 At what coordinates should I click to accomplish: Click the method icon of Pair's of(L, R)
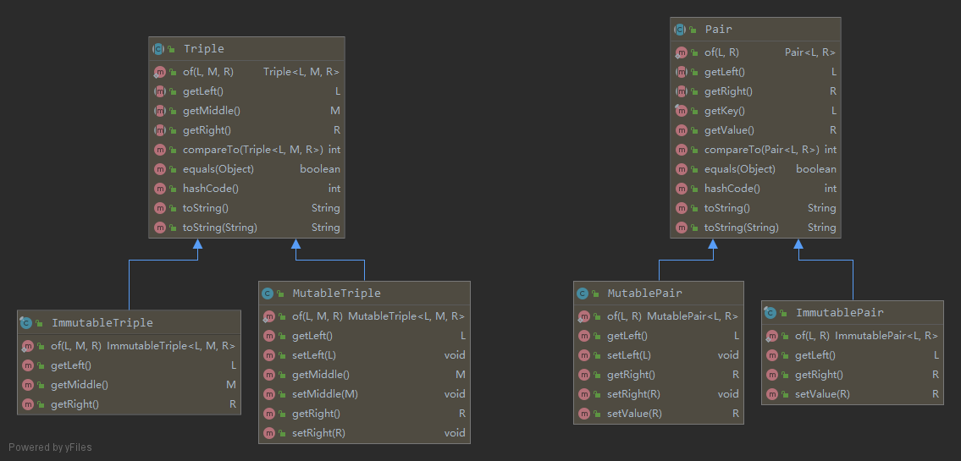tap(680, 52)
